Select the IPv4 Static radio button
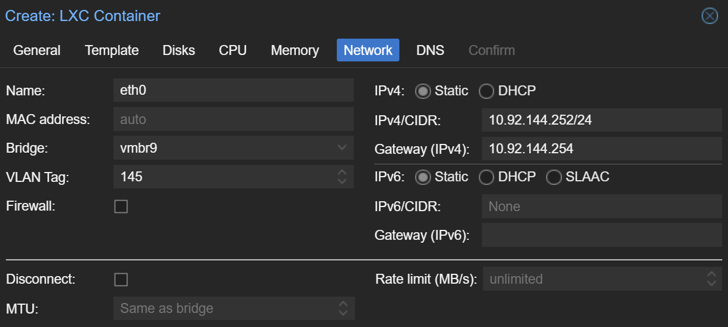This screenshot has width=728, height=327. pos(423,91)
